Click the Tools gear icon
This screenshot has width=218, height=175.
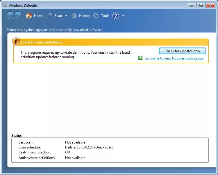pyautogui.click(x=96, y=16)
